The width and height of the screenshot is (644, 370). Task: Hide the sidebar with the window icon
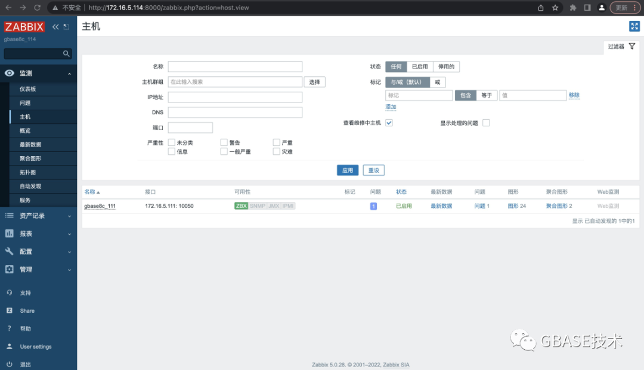[67, 27]
